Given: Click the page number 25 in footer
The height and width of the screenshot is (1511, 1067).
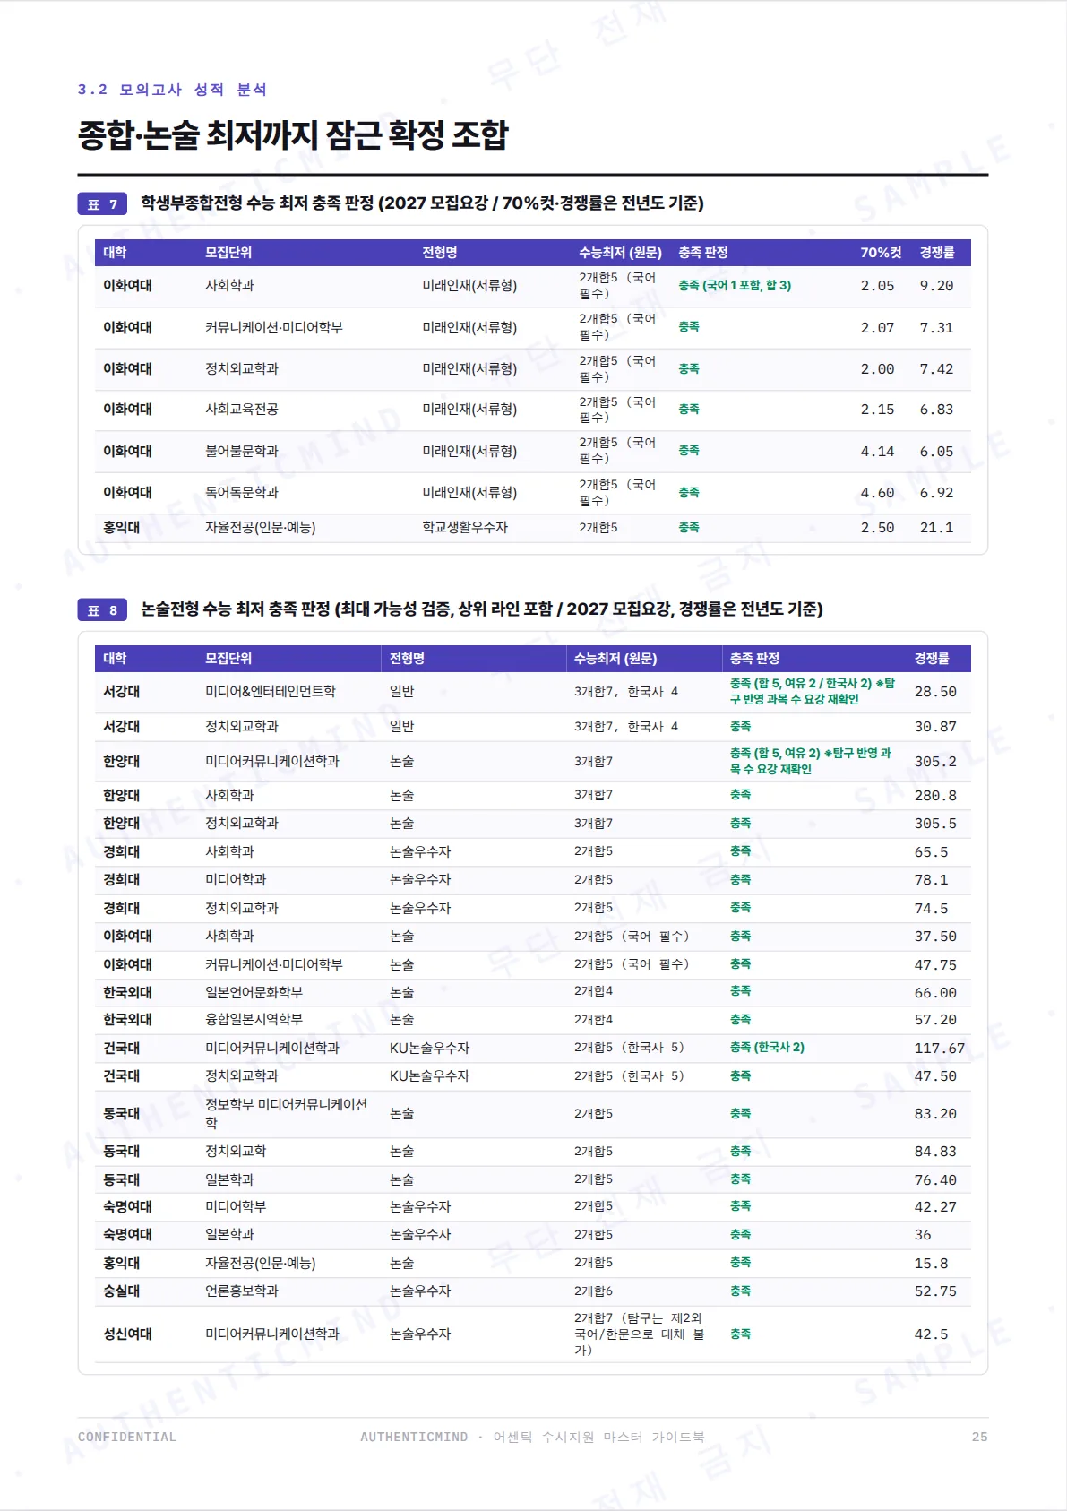Looking at the screenshot, I should point(979,1438).
